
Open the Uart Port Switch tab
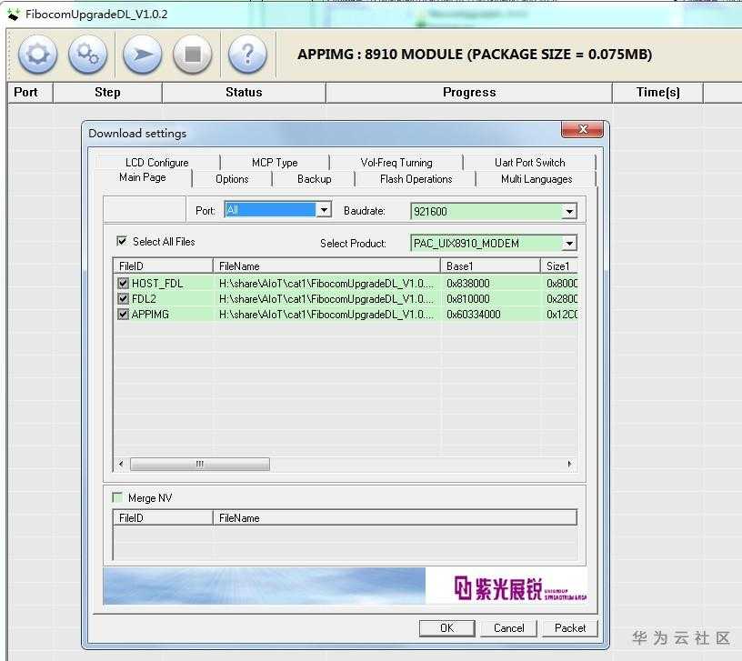pyautogui.click(x=529, y=162)
